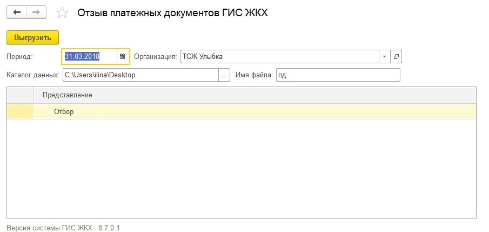This screenshot has width=489, height=232.
Task: Add form to favorites with star icon
Action: tap(62, 12)
